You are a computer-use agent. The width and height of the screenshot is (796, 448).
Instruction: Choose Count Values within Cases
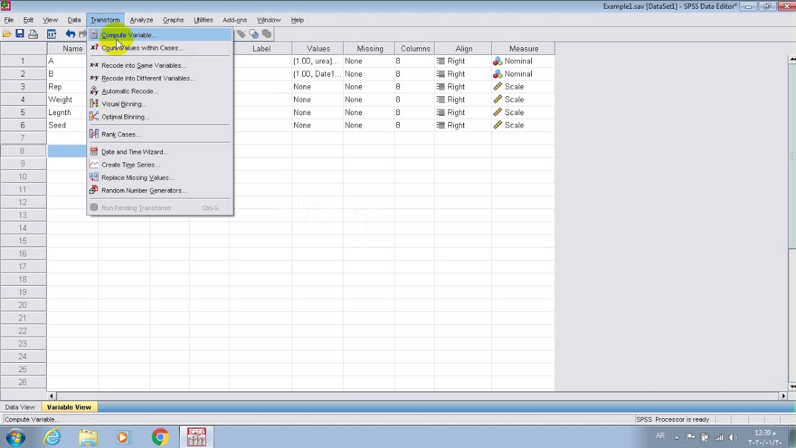[160, 48]
